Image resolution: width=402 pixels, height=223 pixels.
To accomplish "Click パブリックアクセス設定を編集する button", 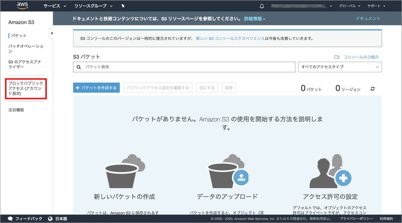I will [x=158, y=88].
